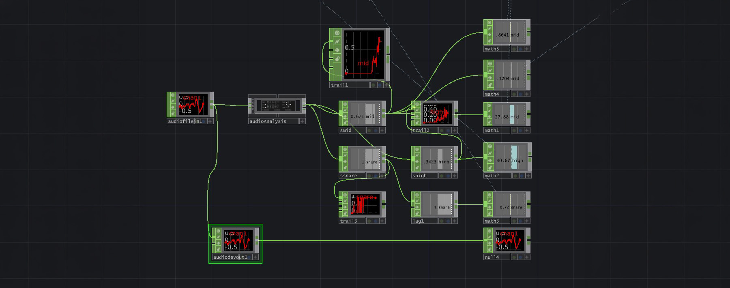The width and height of the screenshot is (730, 288).
Task: Click the math1 value 27.88 mid
Action: [507, 117]
